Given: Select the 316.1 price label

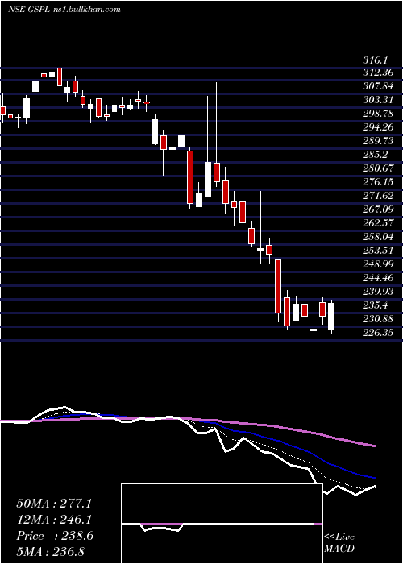Looking at the screenshot, I should pyautogui.click(x=377, y=60).
